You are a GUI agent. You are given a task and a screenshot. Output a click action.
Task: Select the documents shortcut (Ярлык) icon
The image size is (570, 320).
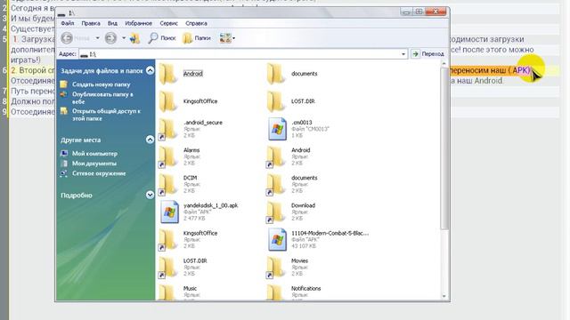pos(275,184)
